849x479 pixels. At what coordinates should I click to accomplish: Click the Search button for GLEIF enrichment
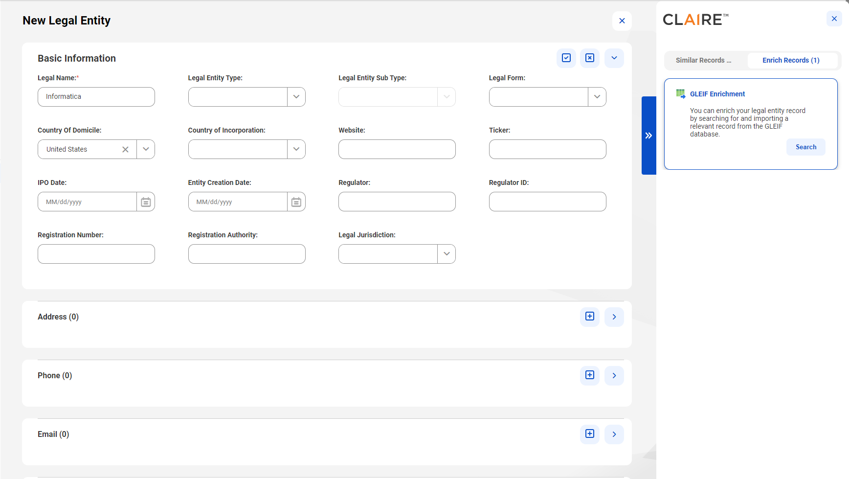point(806,147)
